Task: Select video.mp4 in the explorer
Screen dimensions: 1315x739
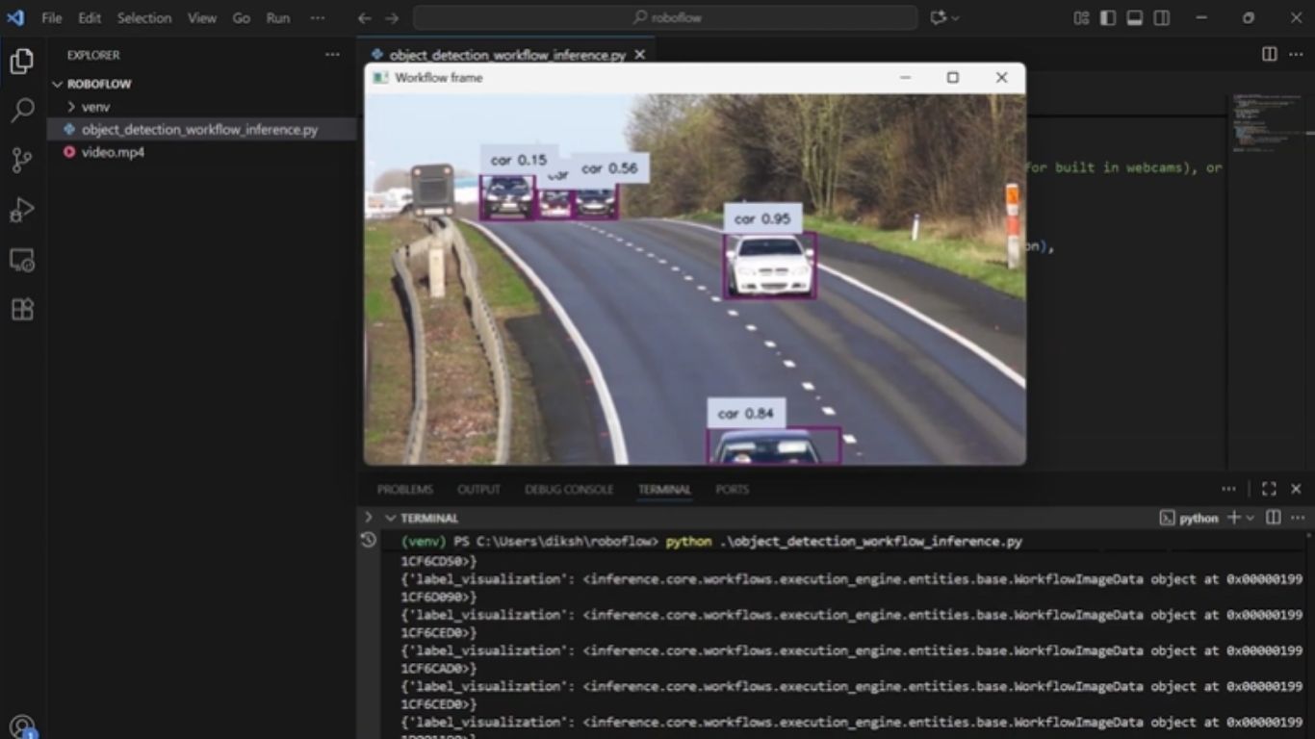Action: (113, 152)
